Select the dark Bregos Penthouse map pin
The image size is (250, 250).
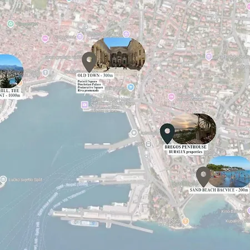(167, 133)
